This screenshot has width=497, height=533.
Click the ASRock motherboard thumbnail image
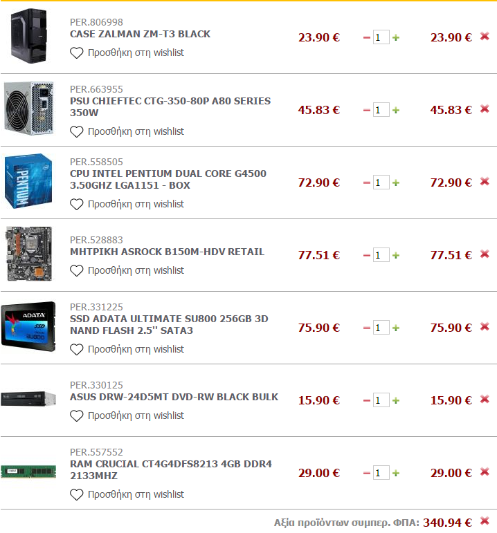point(29,254)
